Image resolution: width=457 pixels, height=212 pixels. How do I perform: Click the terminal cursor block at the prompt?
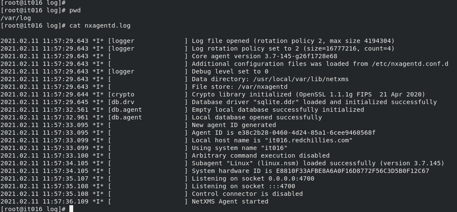71,209
